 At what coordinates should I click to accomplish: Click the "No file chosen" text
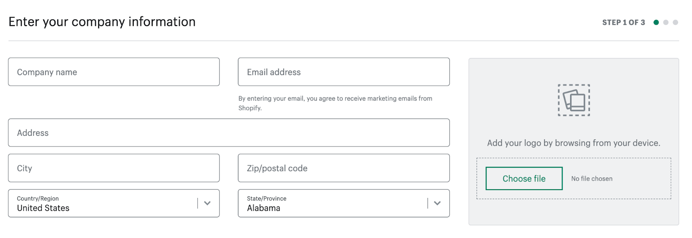point(592,178)
